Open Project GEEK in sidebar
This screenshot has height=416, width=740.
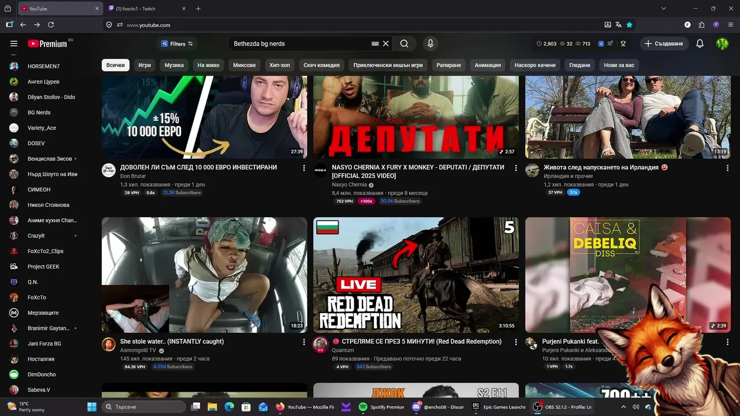click(44, 267)
